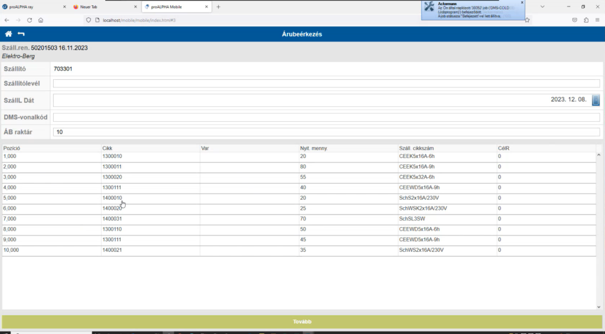
Task: Reload the page with browser refresh icon
Action: (x=30, y=20)
